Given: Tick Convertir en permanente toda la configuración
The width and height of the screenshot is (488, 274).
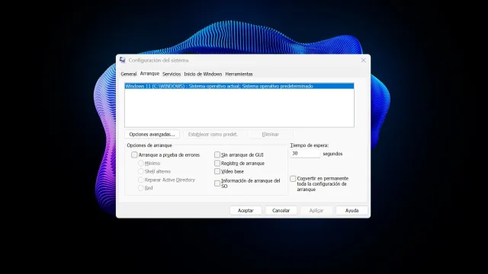Looking at the screenshot, I should (x=293, y=179).
